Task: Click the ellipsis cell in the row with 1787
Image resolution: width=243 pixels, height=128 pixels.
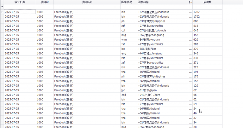Action: (190, 12)
